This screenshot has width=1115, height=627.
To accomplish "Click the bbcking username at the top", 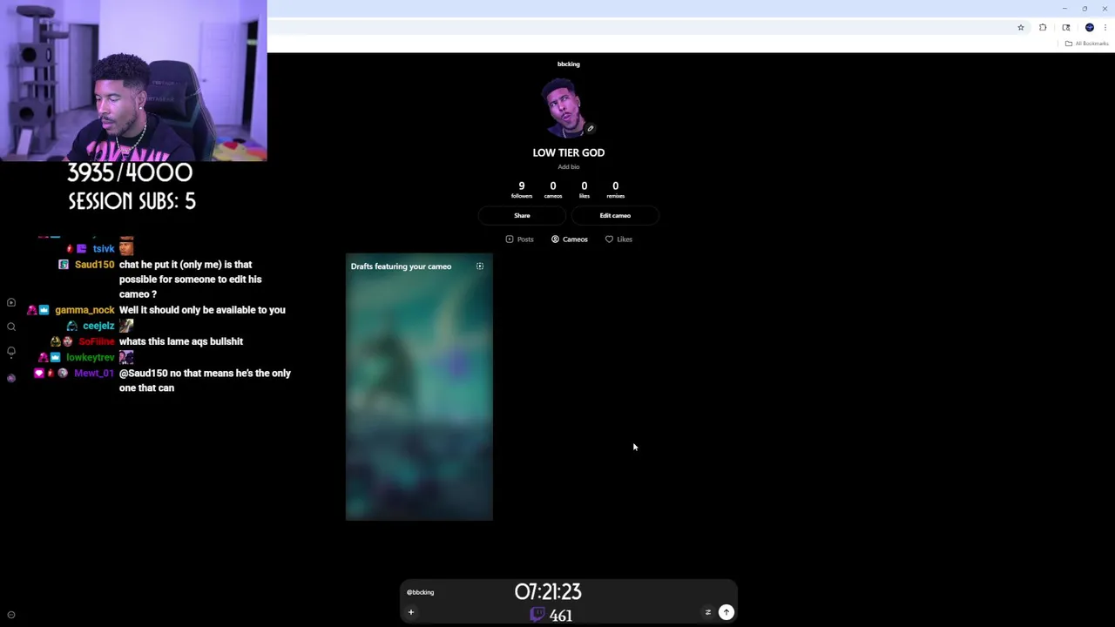I will [x=569, y=64].
